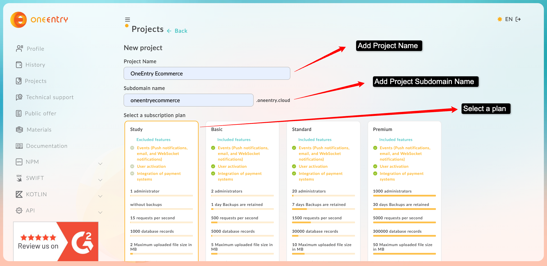This screenshot has width=547, height=266.
Task: Expand the NPM section chevron
Action: (x=100, y=164)
